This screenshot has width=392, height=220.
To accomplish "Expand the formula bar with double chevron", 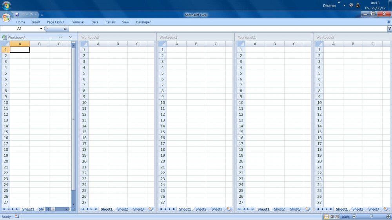I will tap(390, 29).
